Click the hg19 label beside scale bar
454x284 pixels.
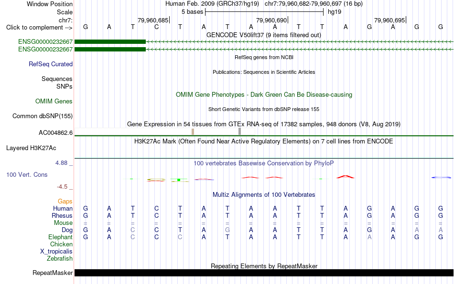335,12
